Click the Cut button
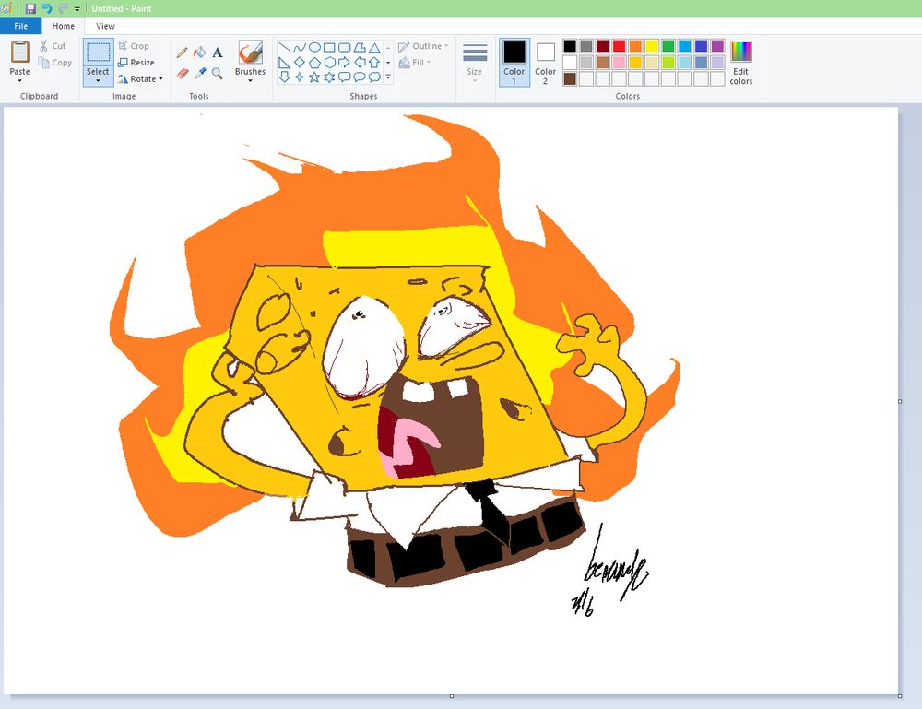 (x=53, y=46)
